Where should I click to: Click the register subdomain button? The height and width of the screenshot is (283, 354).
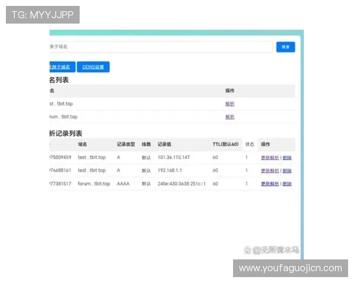point(63,67)
